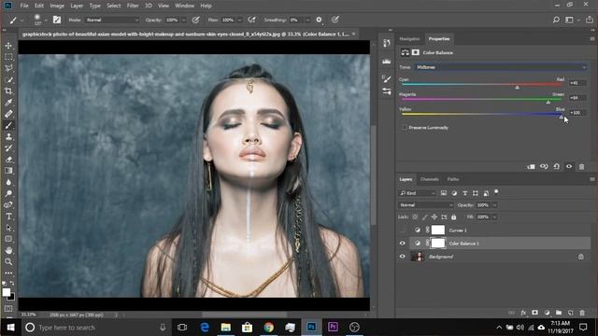Image resolution: width=598 pixels, height=336 pixels.
Task: Hide the Background layer
Action: (403, 257)
